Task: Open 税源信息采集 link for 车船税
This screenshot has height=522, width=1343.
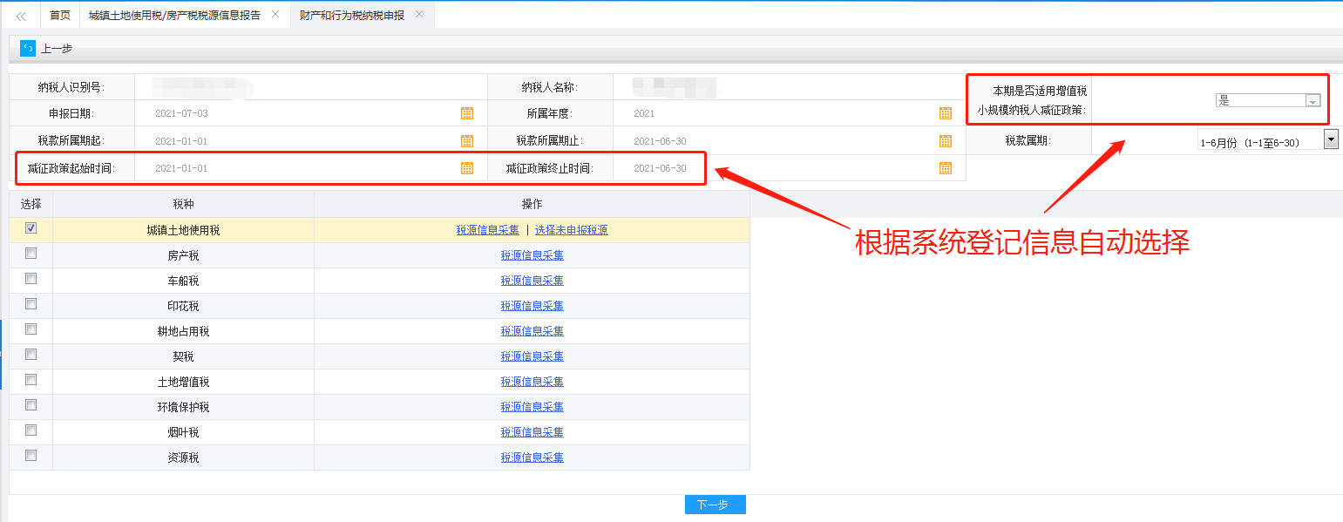Action: coord(532,281)
